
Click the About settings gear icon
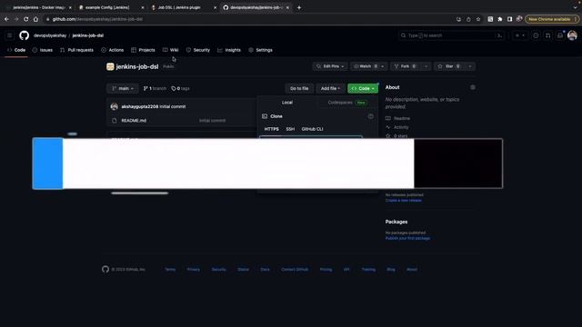coord(473,87)
